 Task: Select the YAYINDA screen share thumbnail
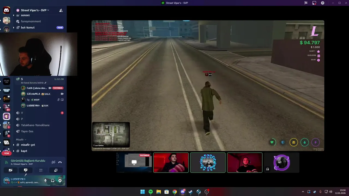pos(134,163)
